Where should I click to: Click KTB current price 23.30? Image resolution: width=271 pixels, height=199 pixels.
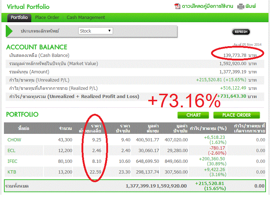point(125,172)
